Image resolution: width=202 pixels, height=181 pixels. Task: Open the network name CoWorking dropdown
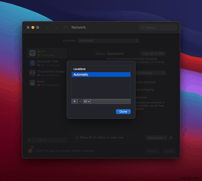150,73
